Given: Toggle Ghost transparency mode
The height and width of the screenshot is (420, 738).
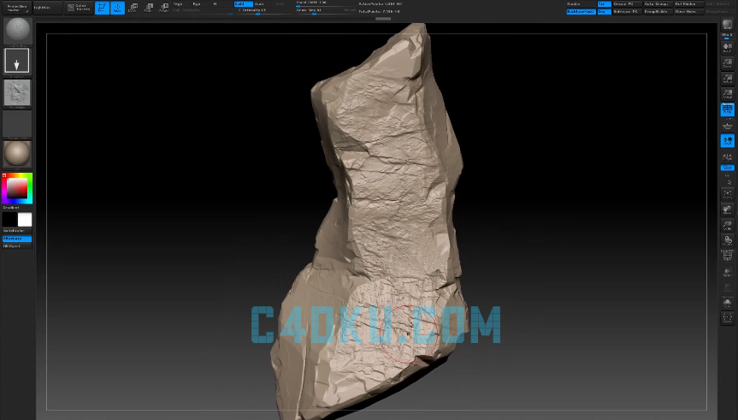Looking at the screenshot, I should [727, 287].
